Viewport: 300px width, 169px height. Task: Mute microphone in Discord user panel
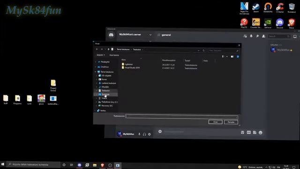[x=139, y=134]
